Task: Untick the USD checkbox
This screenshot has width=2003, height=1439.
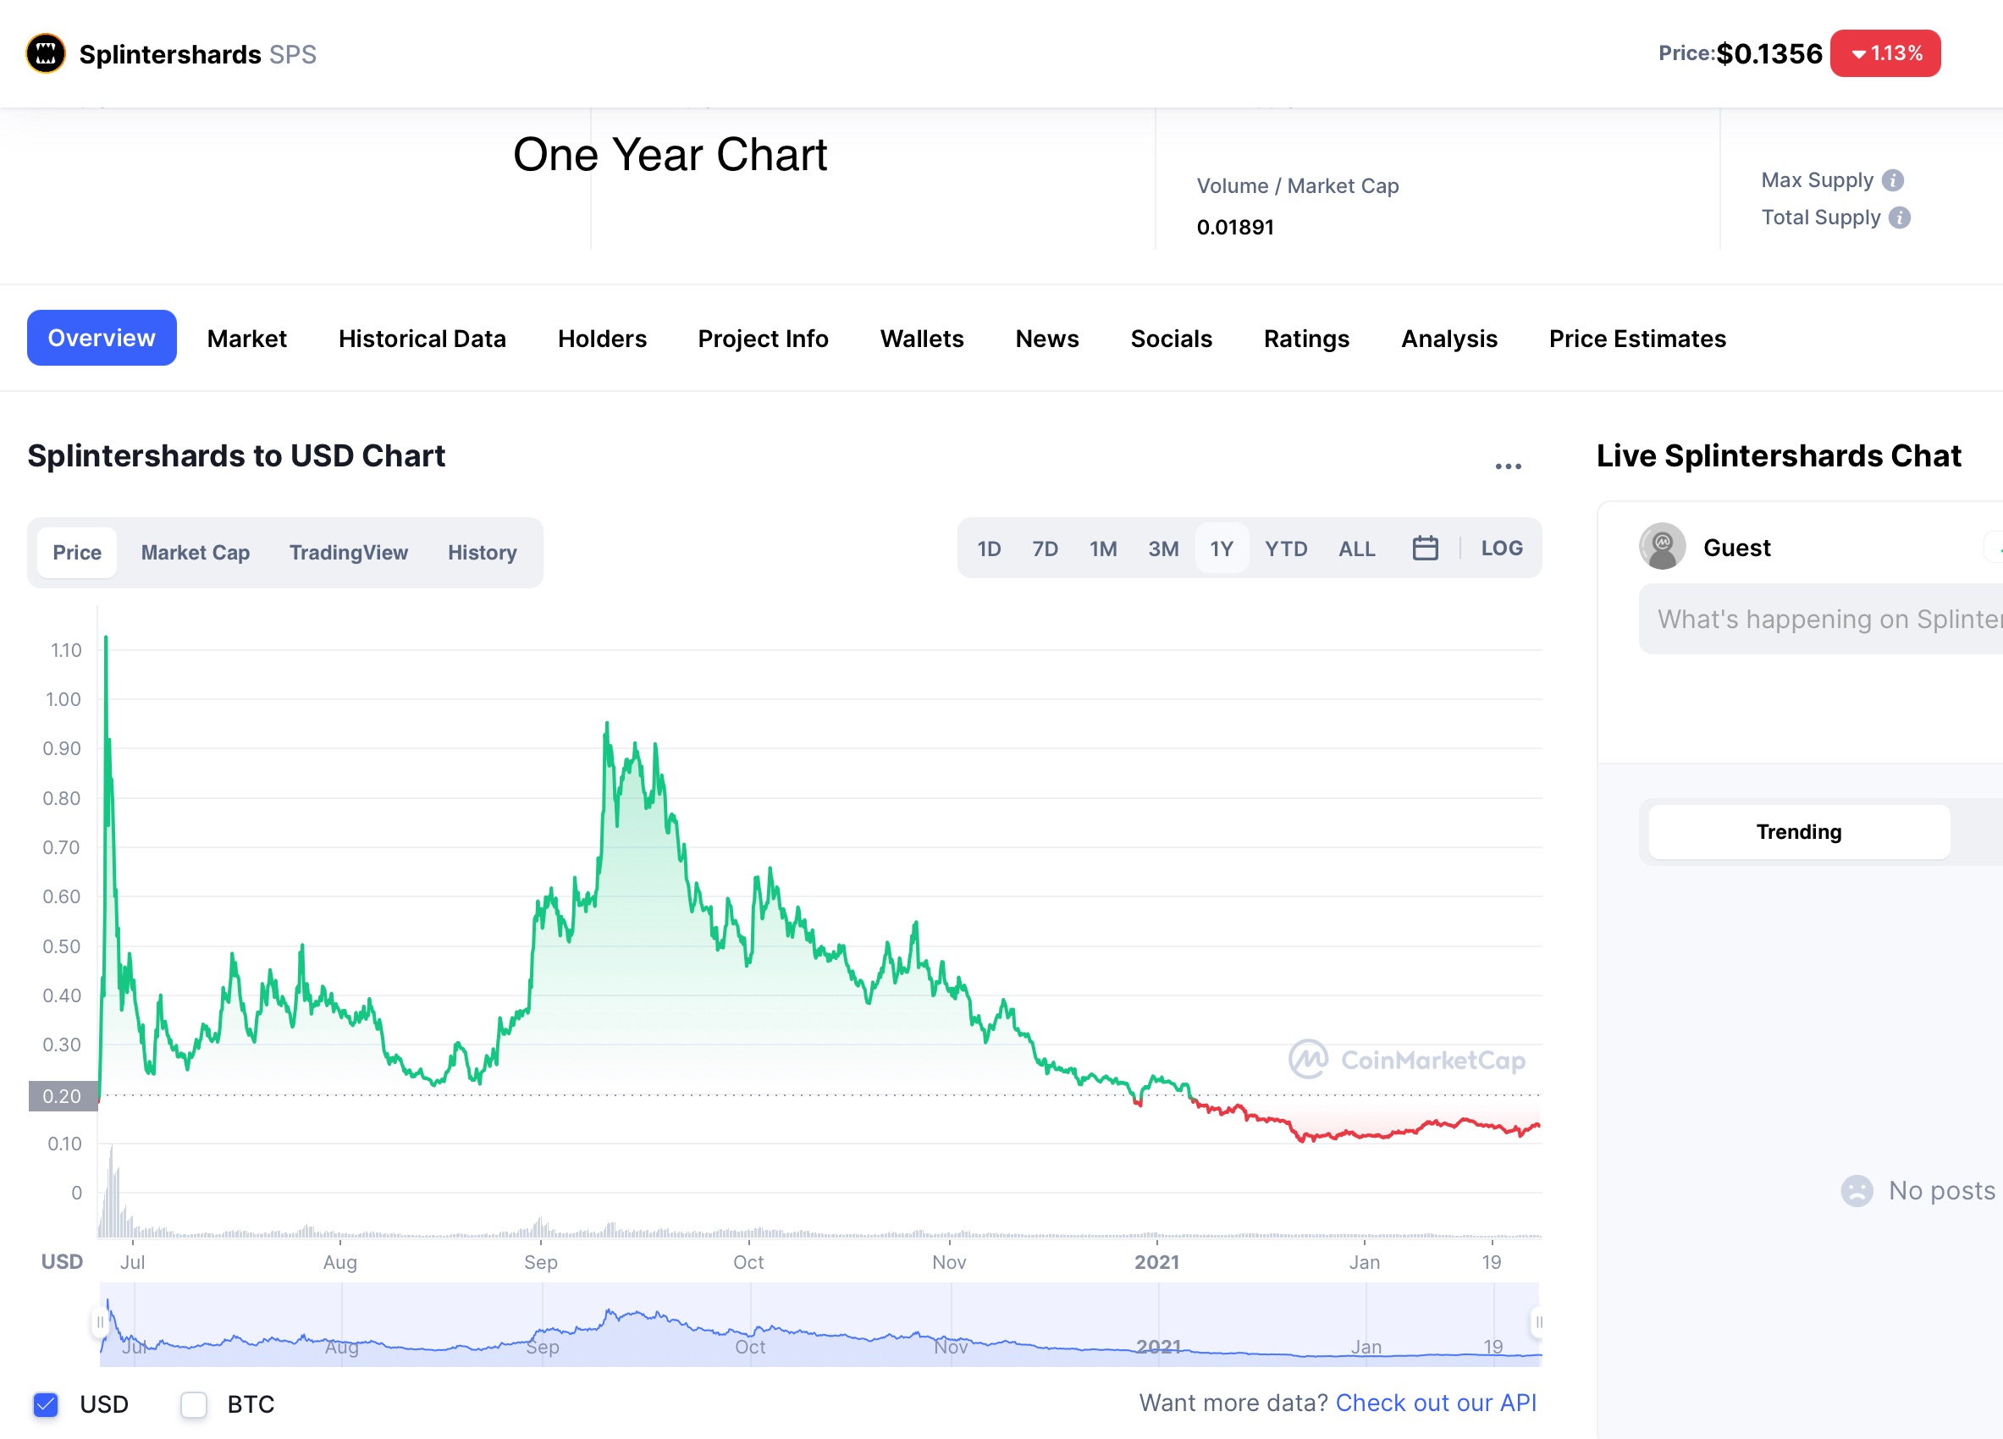Action: 46,1403
